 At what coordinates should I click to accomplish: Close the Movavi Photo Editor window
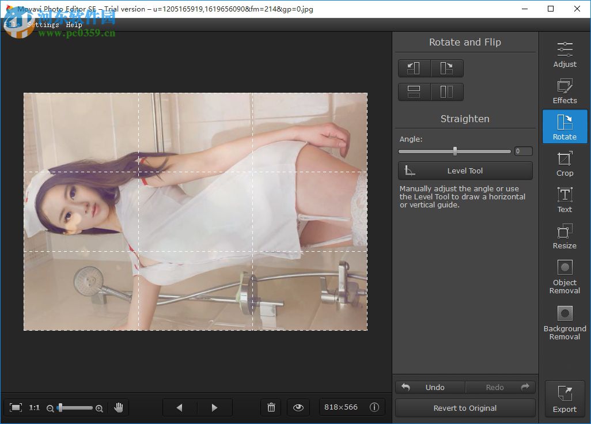pos(577,9)
